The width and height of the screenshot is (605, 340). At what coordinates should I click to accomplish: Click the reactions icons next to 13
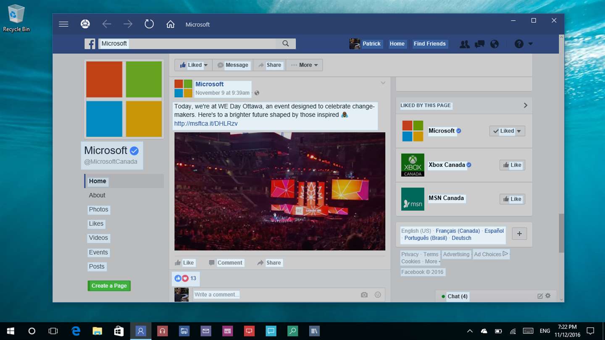[181, 278]
